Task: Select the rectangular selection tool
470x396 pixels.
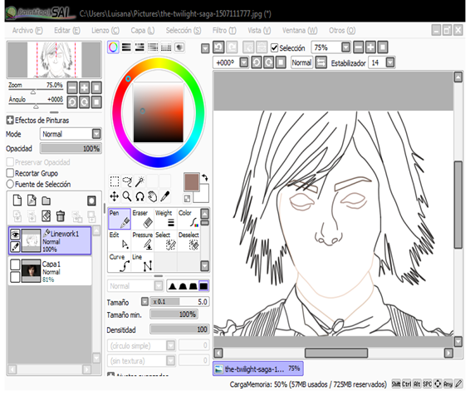Action: click(x=115, y=181)
